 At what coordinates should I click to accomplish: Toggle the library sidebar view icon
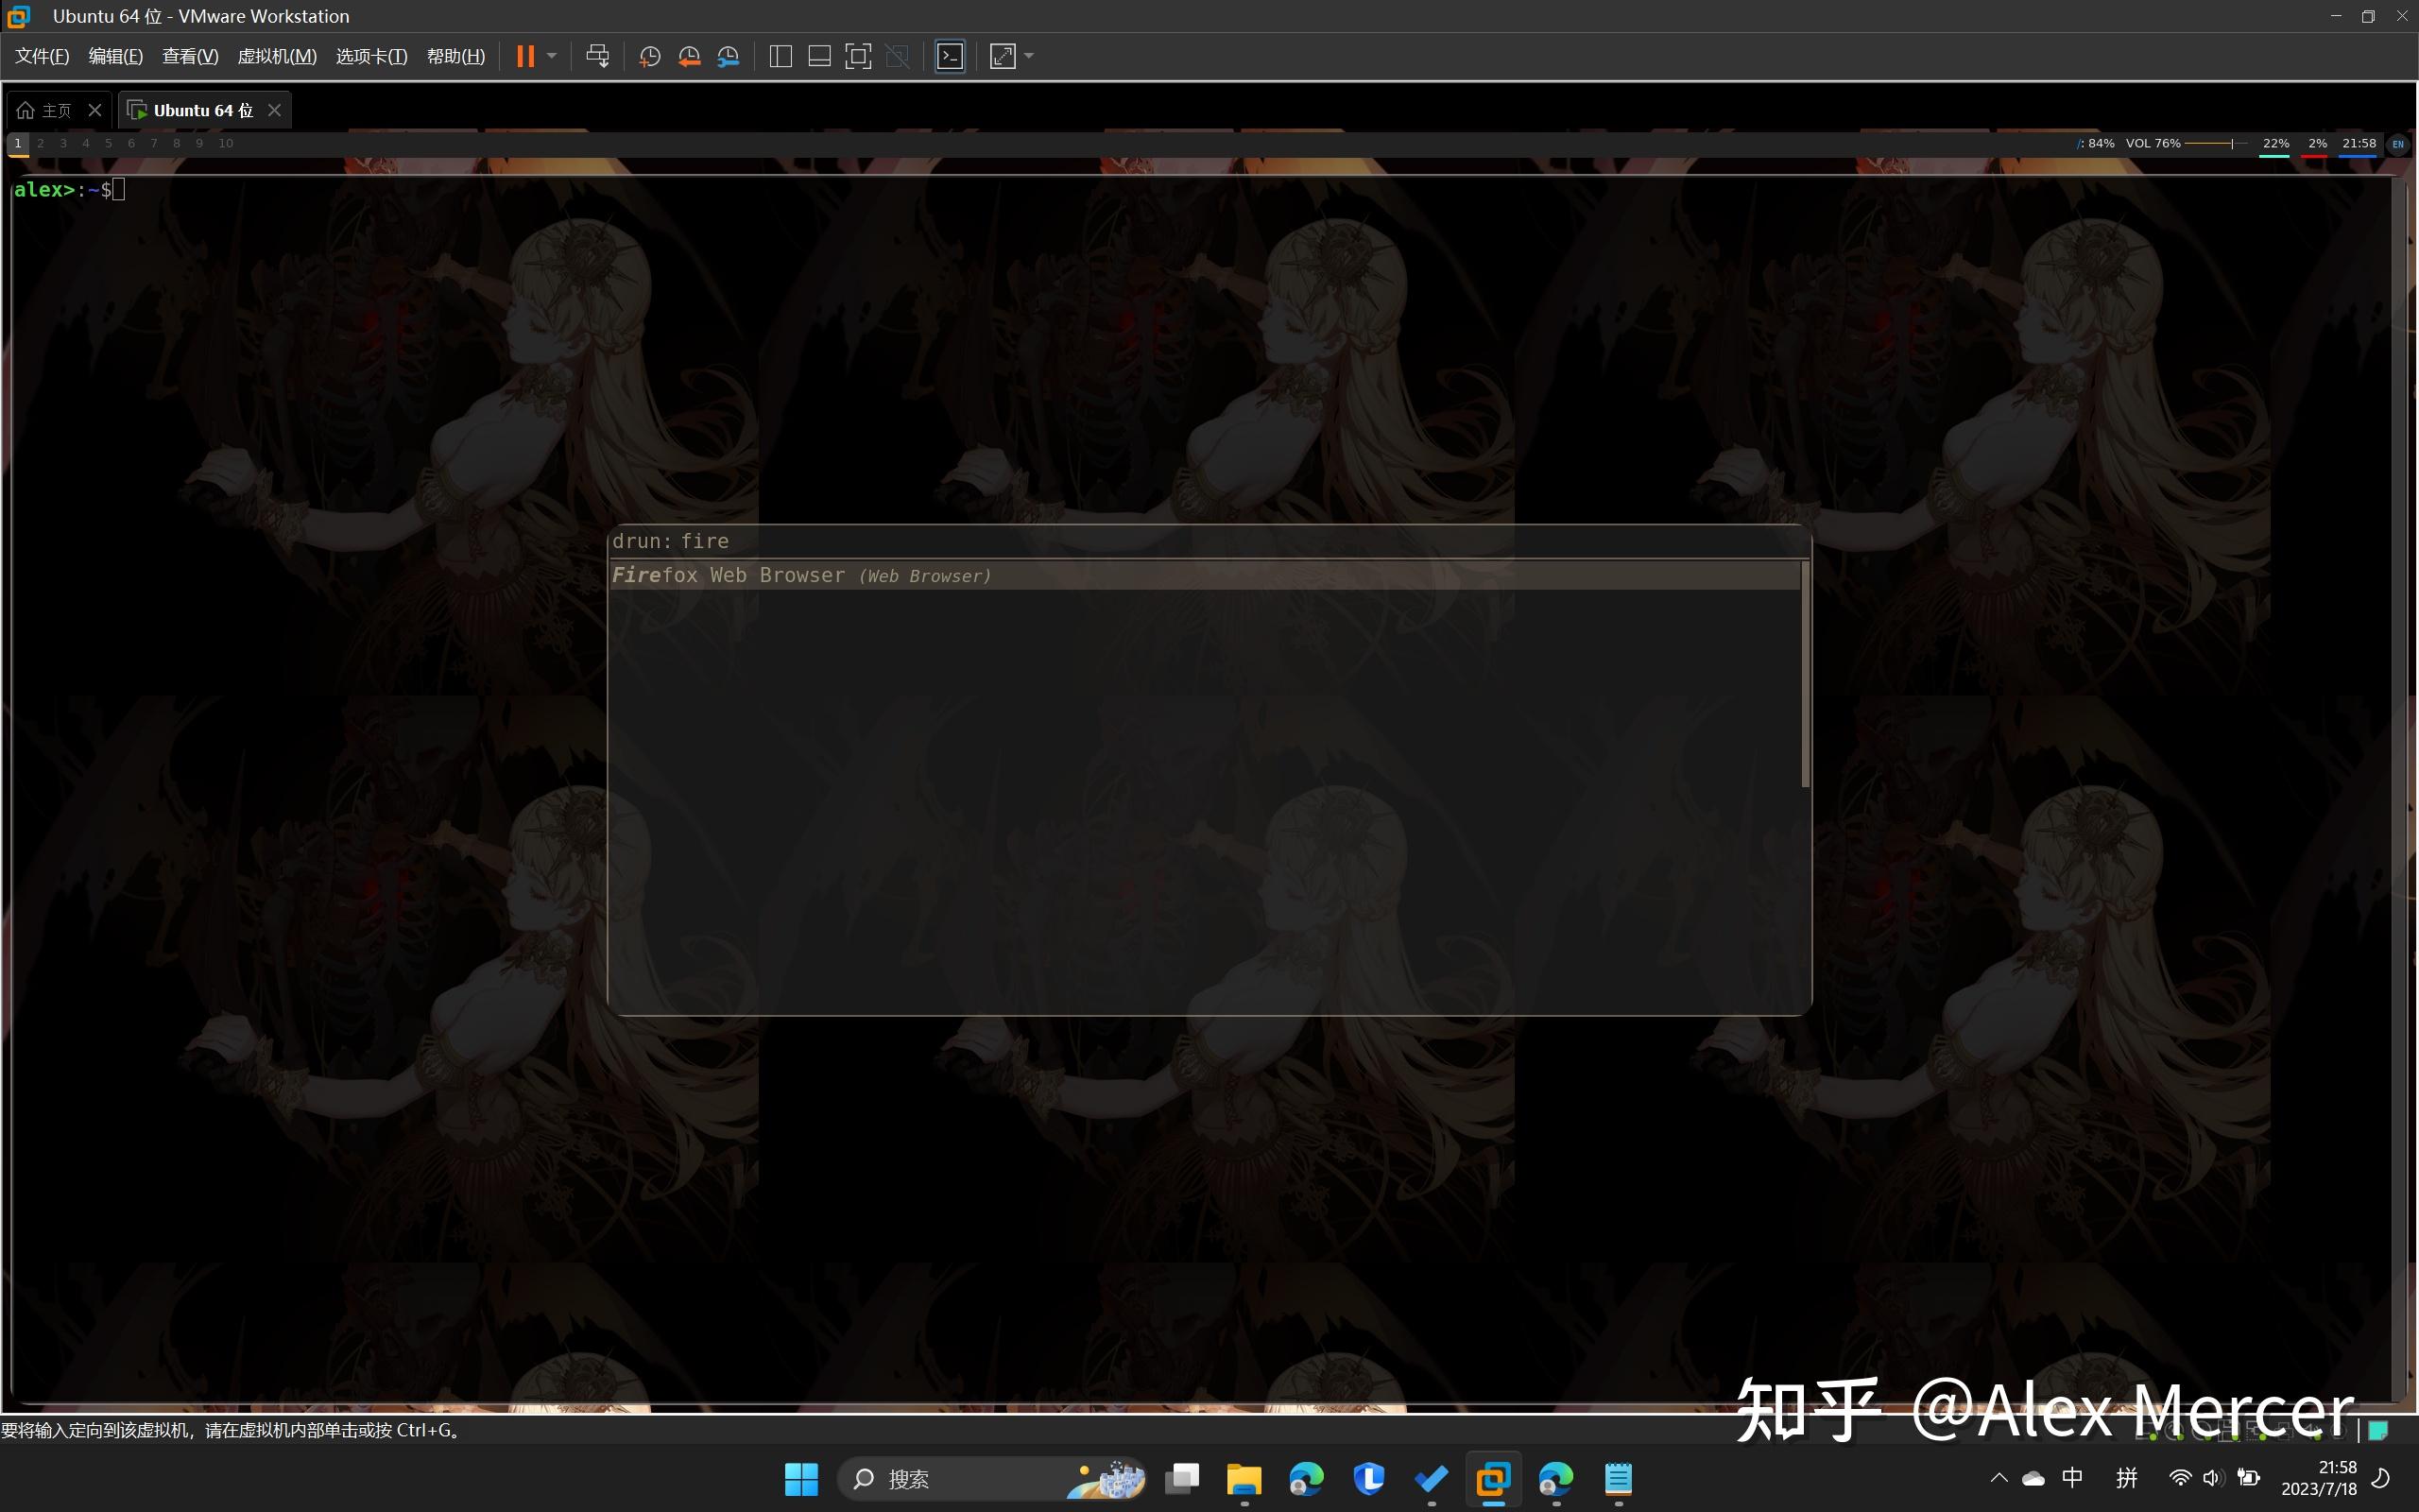click(x=781, y=56)
